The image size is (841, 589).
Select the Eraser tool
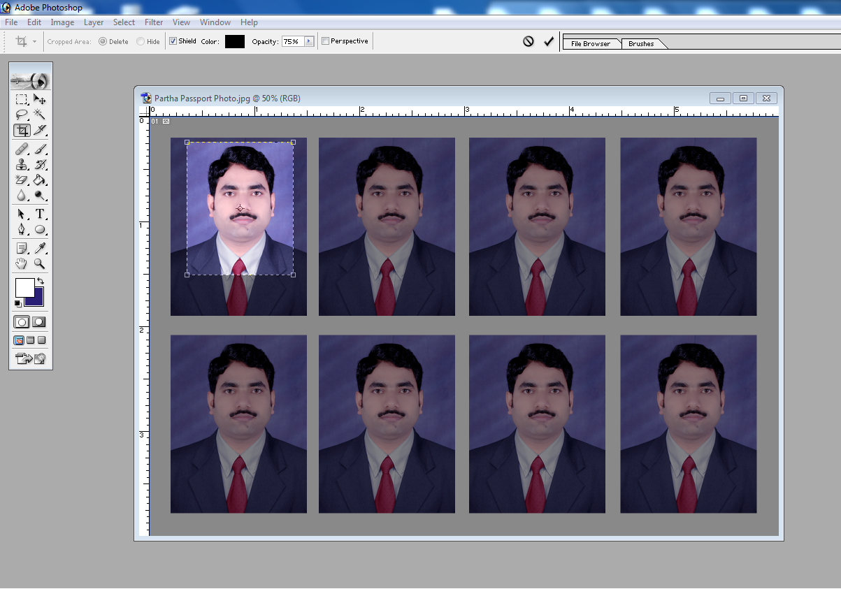pos(21,180)
